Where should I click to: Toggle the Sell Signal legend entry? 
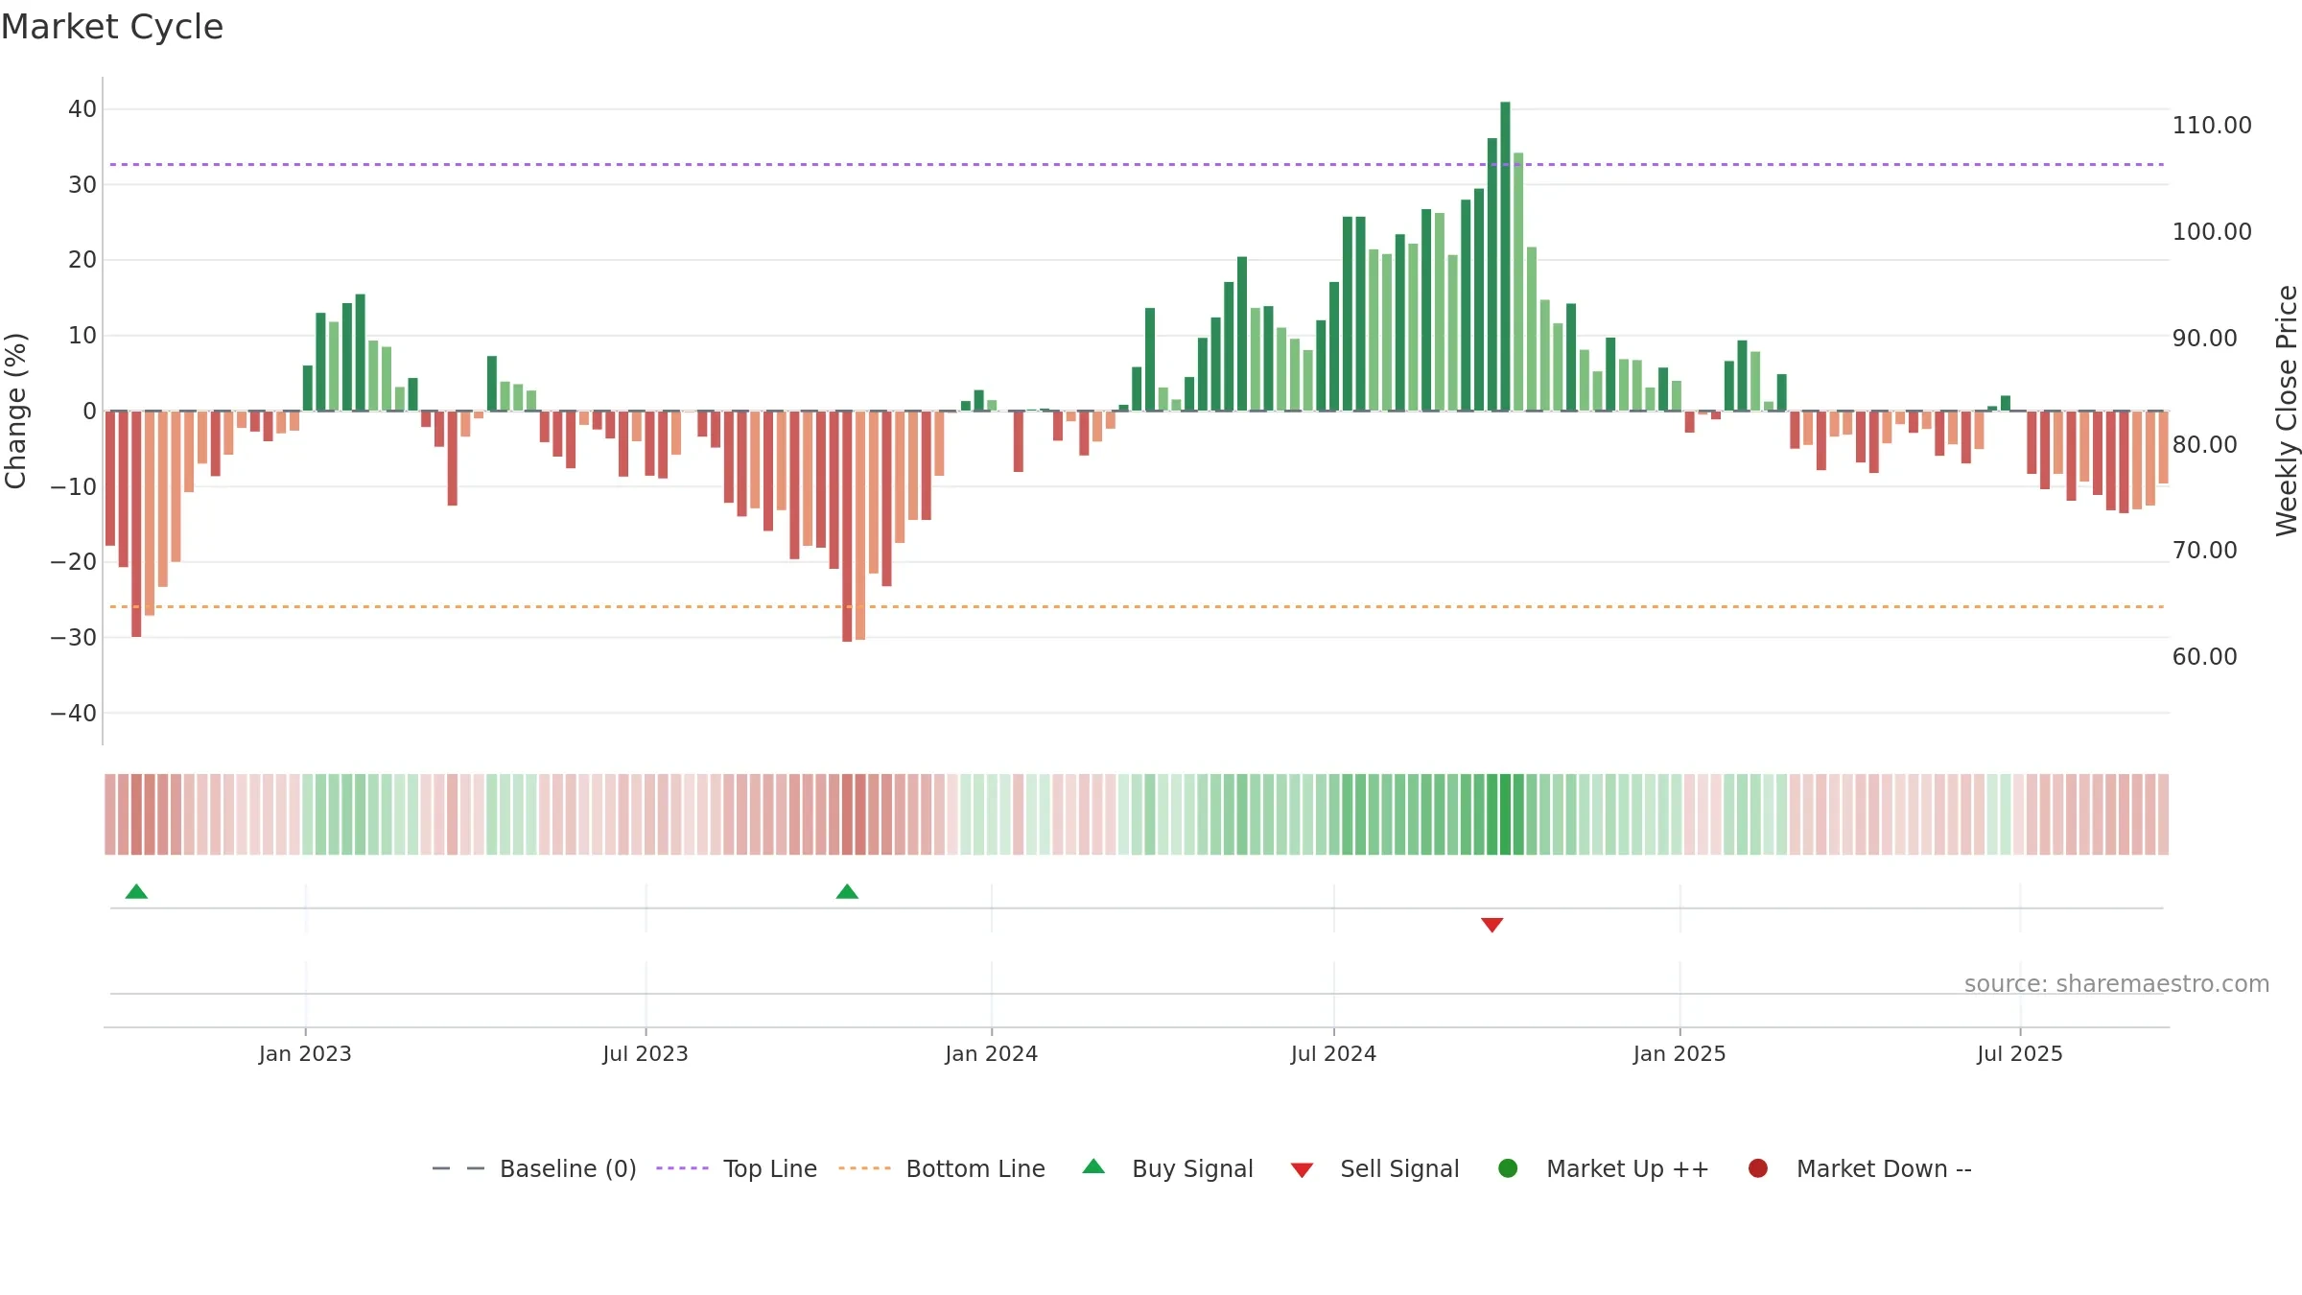tap(1374, 1168)
